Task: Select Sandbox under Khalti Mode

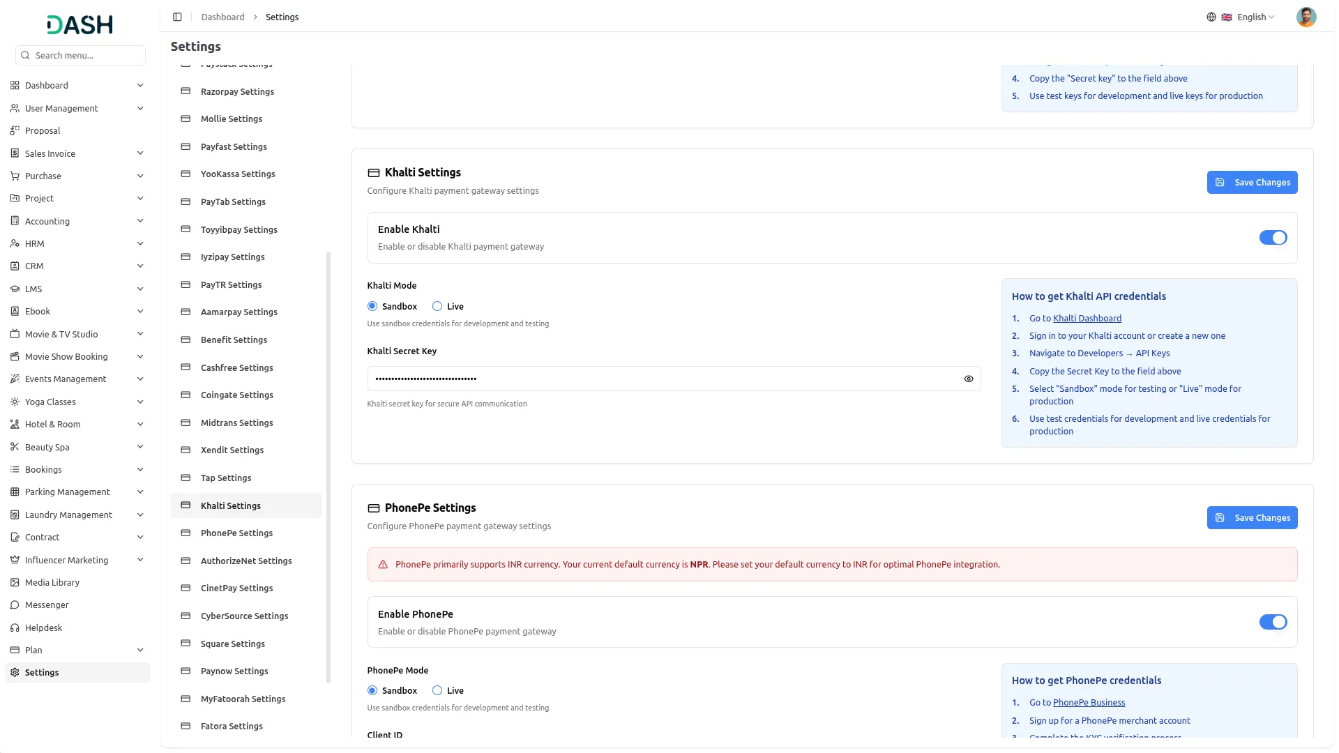Action: tap(372, 306)
